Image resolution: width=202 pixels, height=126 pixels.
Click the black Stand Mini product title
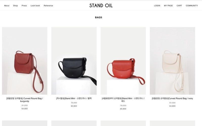(x=74, y=98)
